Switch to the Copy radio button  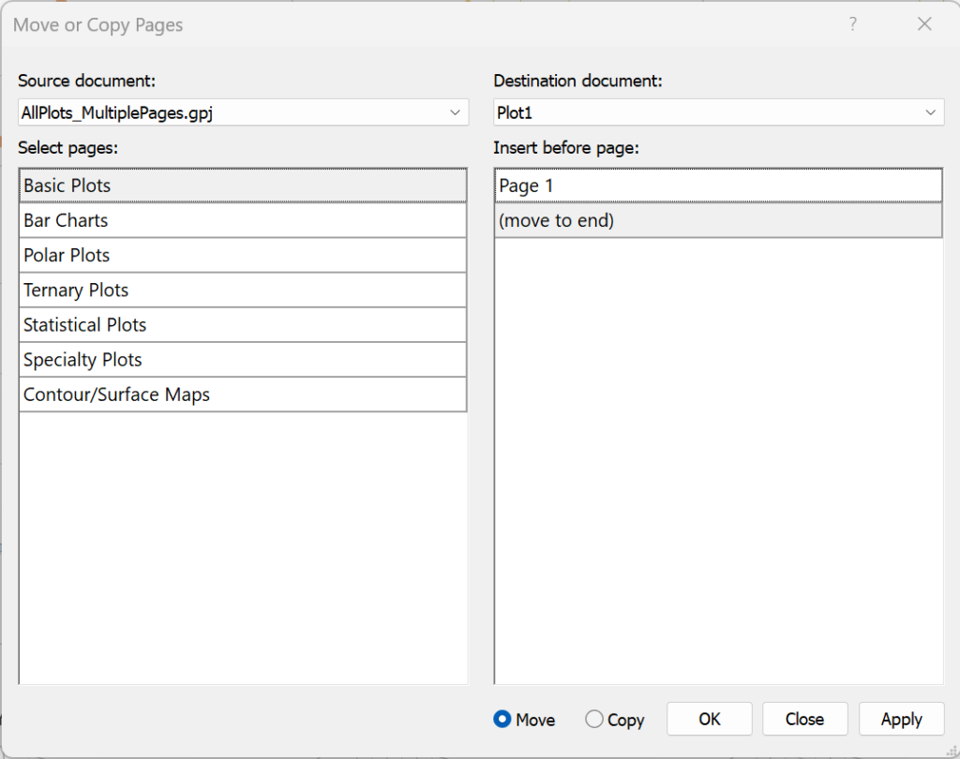[x=594, y=720]
